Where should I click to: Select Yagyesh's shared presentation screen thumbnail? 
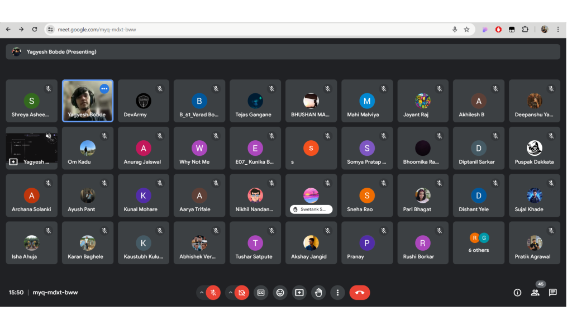point(32,148)
